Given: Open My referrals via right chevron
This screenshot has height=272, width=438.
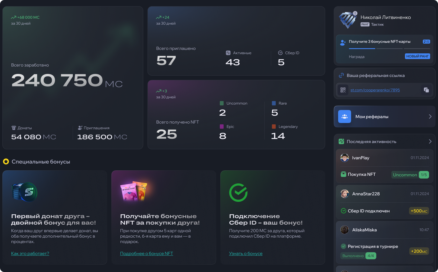Looking at the screenshot, I should [430, 116].
